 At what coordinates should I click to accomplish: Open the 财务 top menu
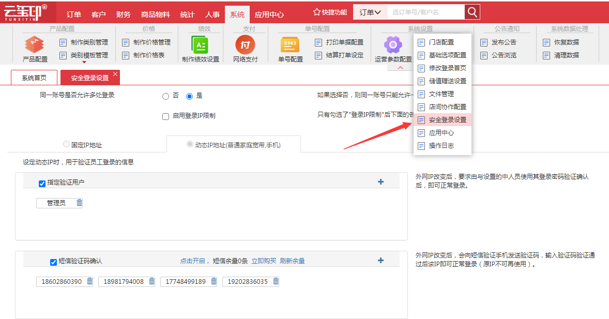pos(123,14)
